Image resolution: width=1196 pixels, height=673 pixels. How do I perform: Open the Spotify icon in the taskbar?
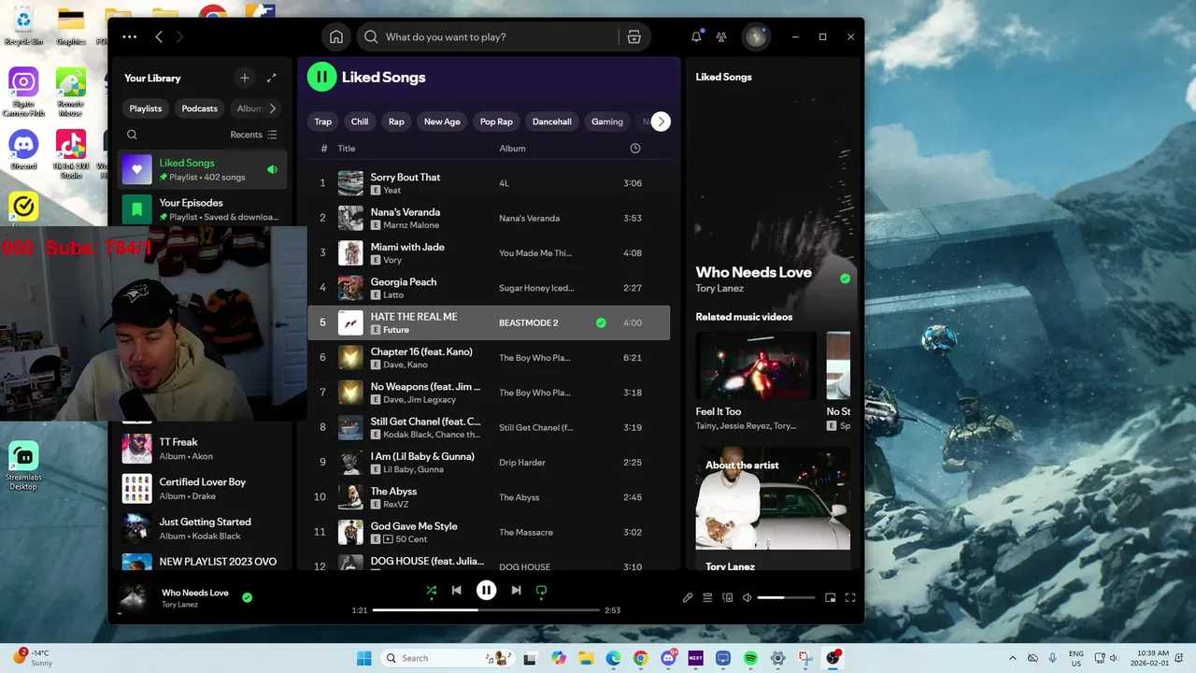750,658
